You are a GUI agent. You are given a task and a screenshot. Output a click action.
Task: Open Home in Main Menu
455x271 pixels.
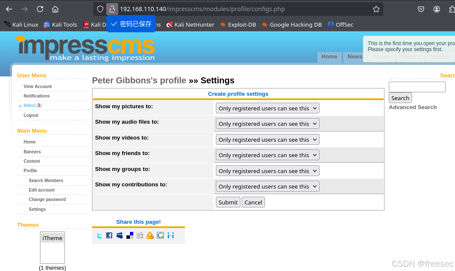click(x=30, y=142)
